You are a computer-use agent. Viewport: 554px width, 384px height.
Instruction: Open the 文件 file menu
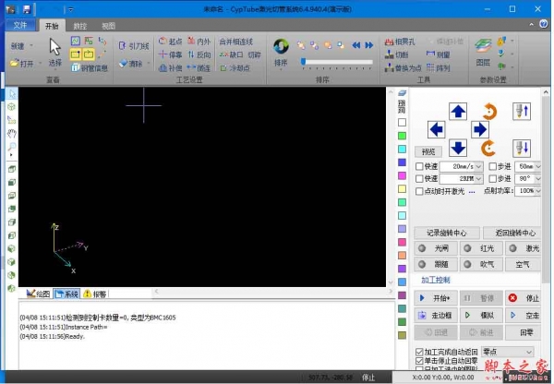tap(20, 25)
